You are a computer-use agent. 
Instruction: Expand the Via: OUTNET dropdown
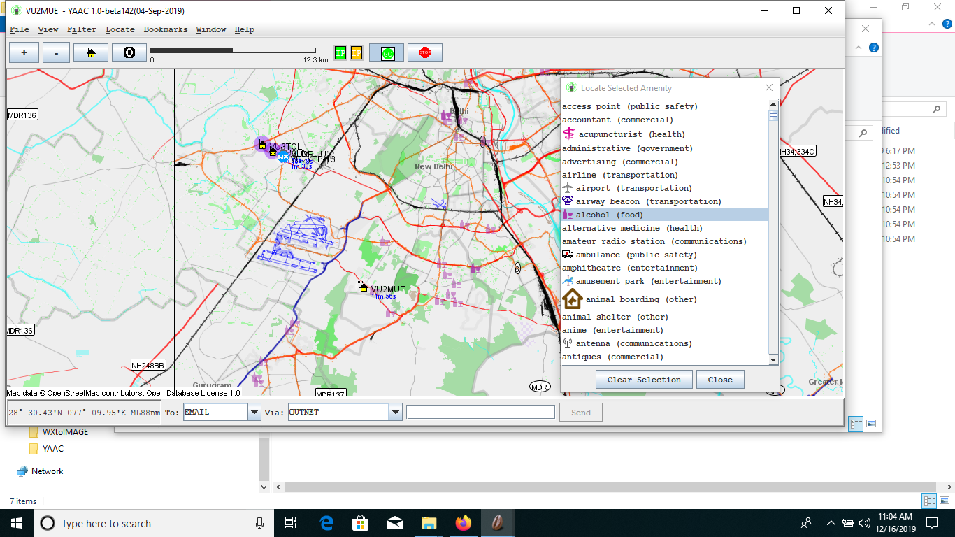click(x=396, y=413)
